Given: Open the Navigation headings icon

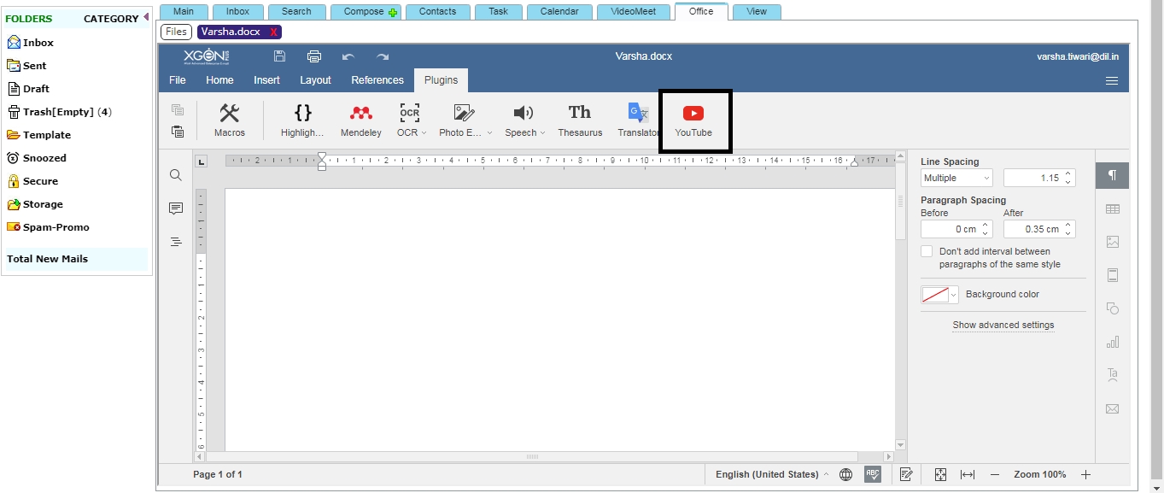Looking at the screenshot, I should click(x=176, y=242).
